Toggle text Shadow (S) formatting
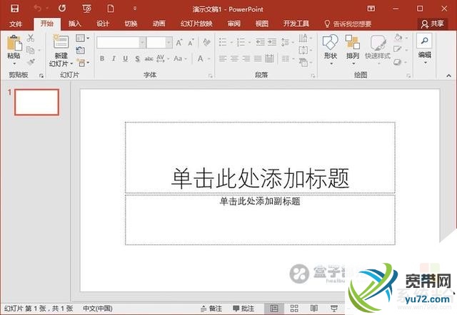457x315 pixels. click(137, 58)
